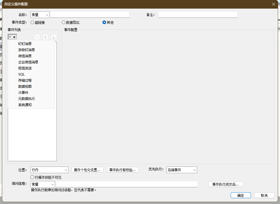Select the 超链接 event type

click(32, 22)
